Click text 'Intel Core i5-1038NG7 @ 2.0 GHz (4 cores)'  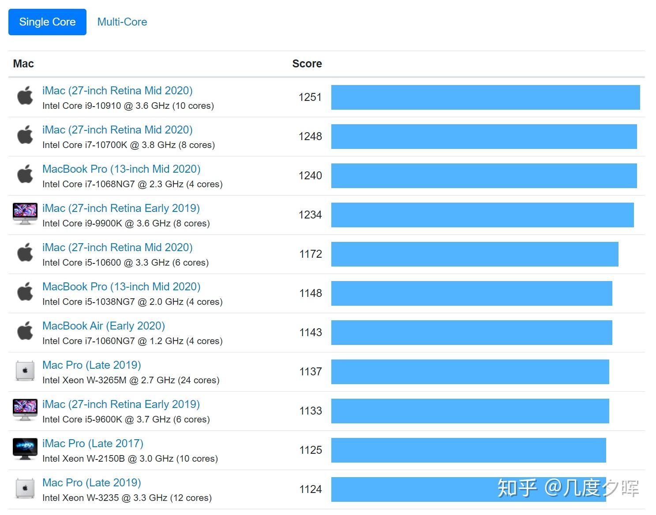coord(132,302)
